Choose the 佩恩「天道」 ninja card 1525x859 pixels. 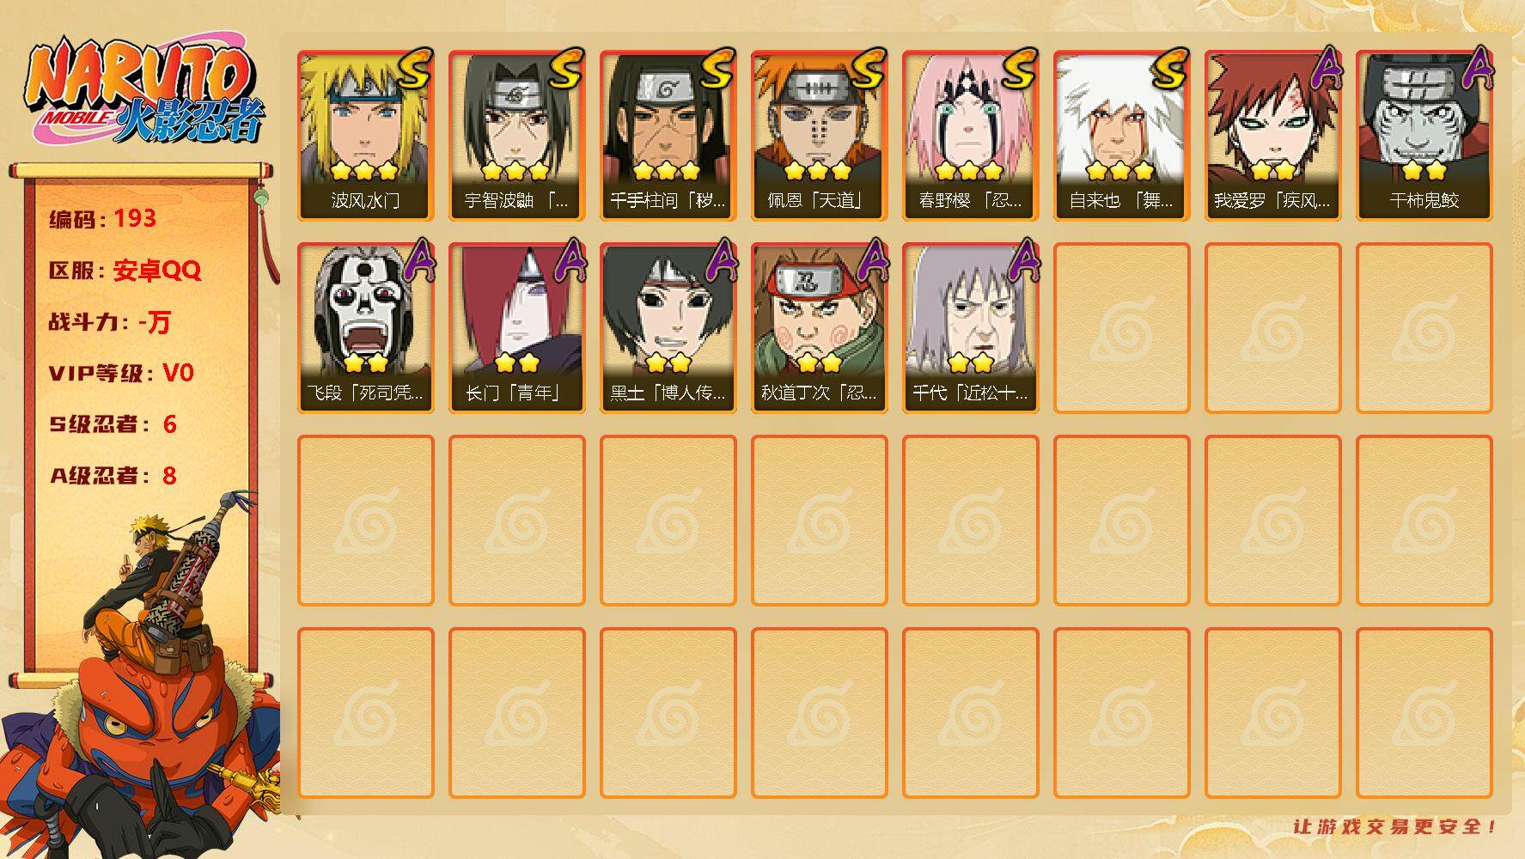819,136
